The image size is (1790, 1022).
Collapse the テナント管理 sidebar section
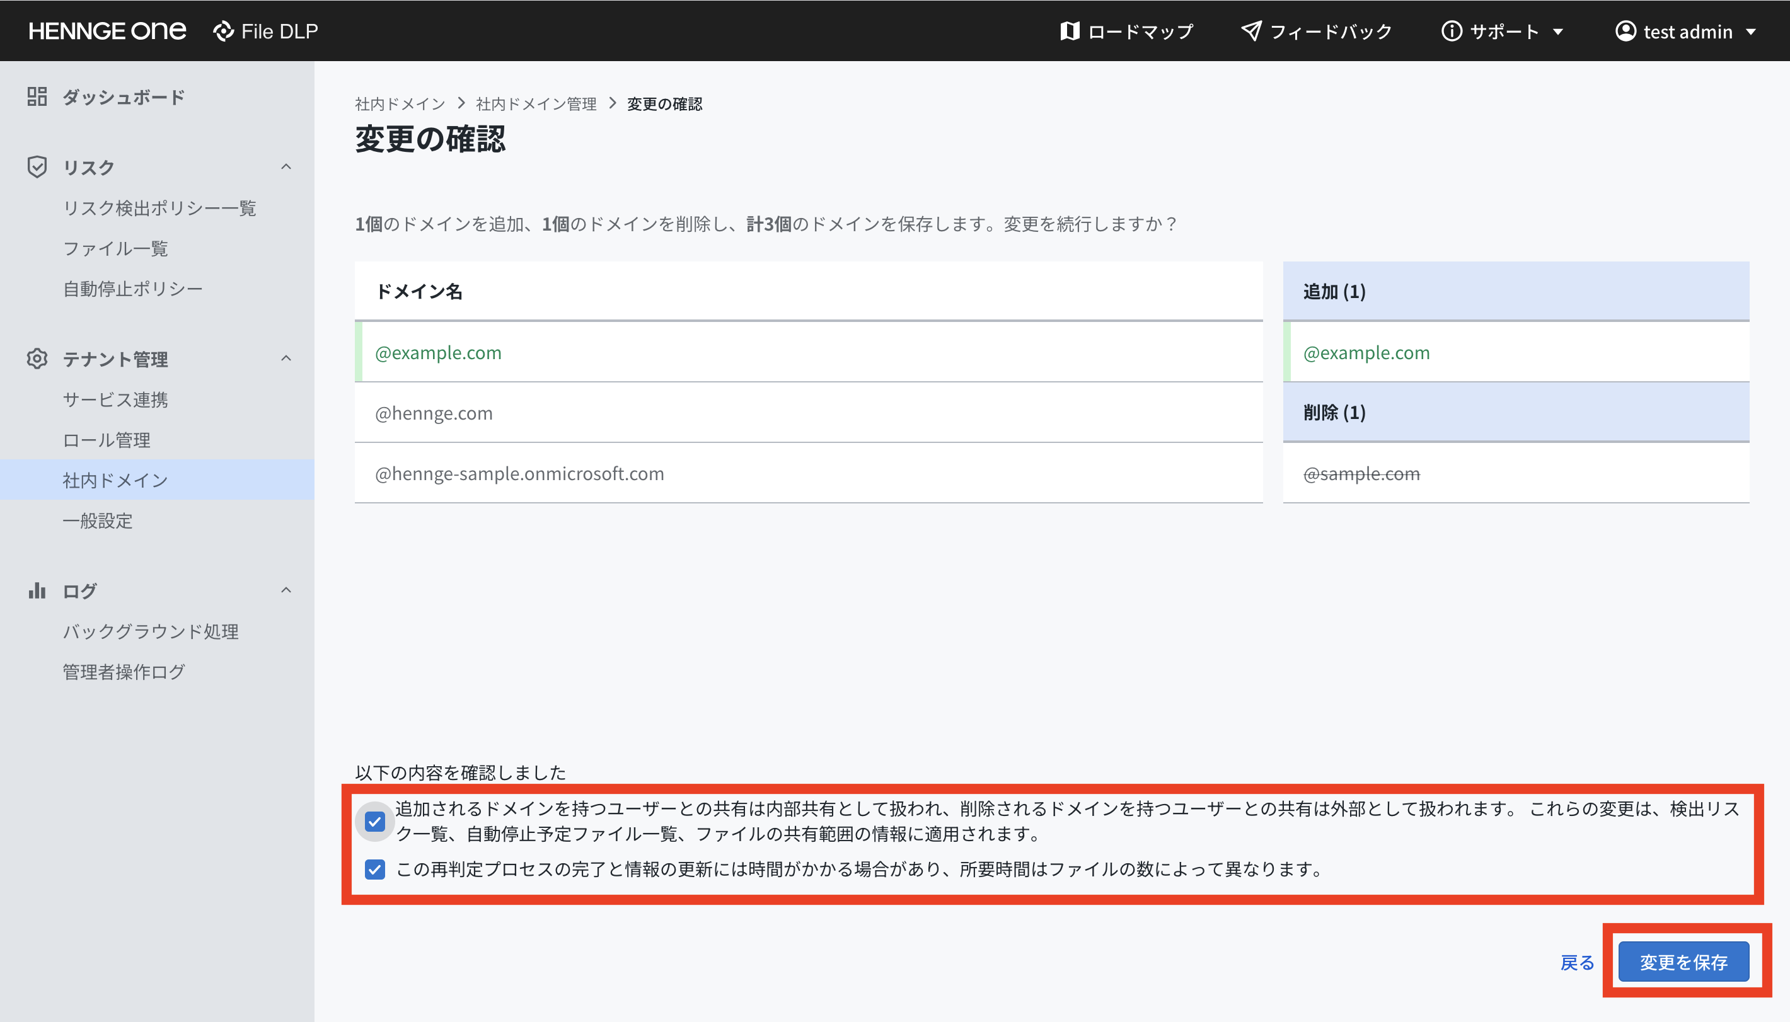coord(286,358)
